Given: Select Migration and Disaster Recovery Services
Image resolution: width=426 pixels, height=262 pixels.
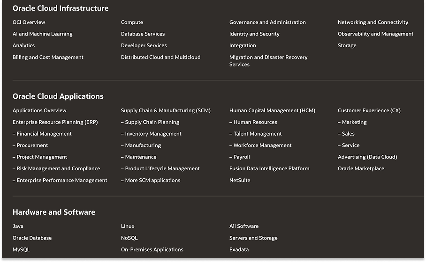Looking at the screenshot, I should 268,61.
